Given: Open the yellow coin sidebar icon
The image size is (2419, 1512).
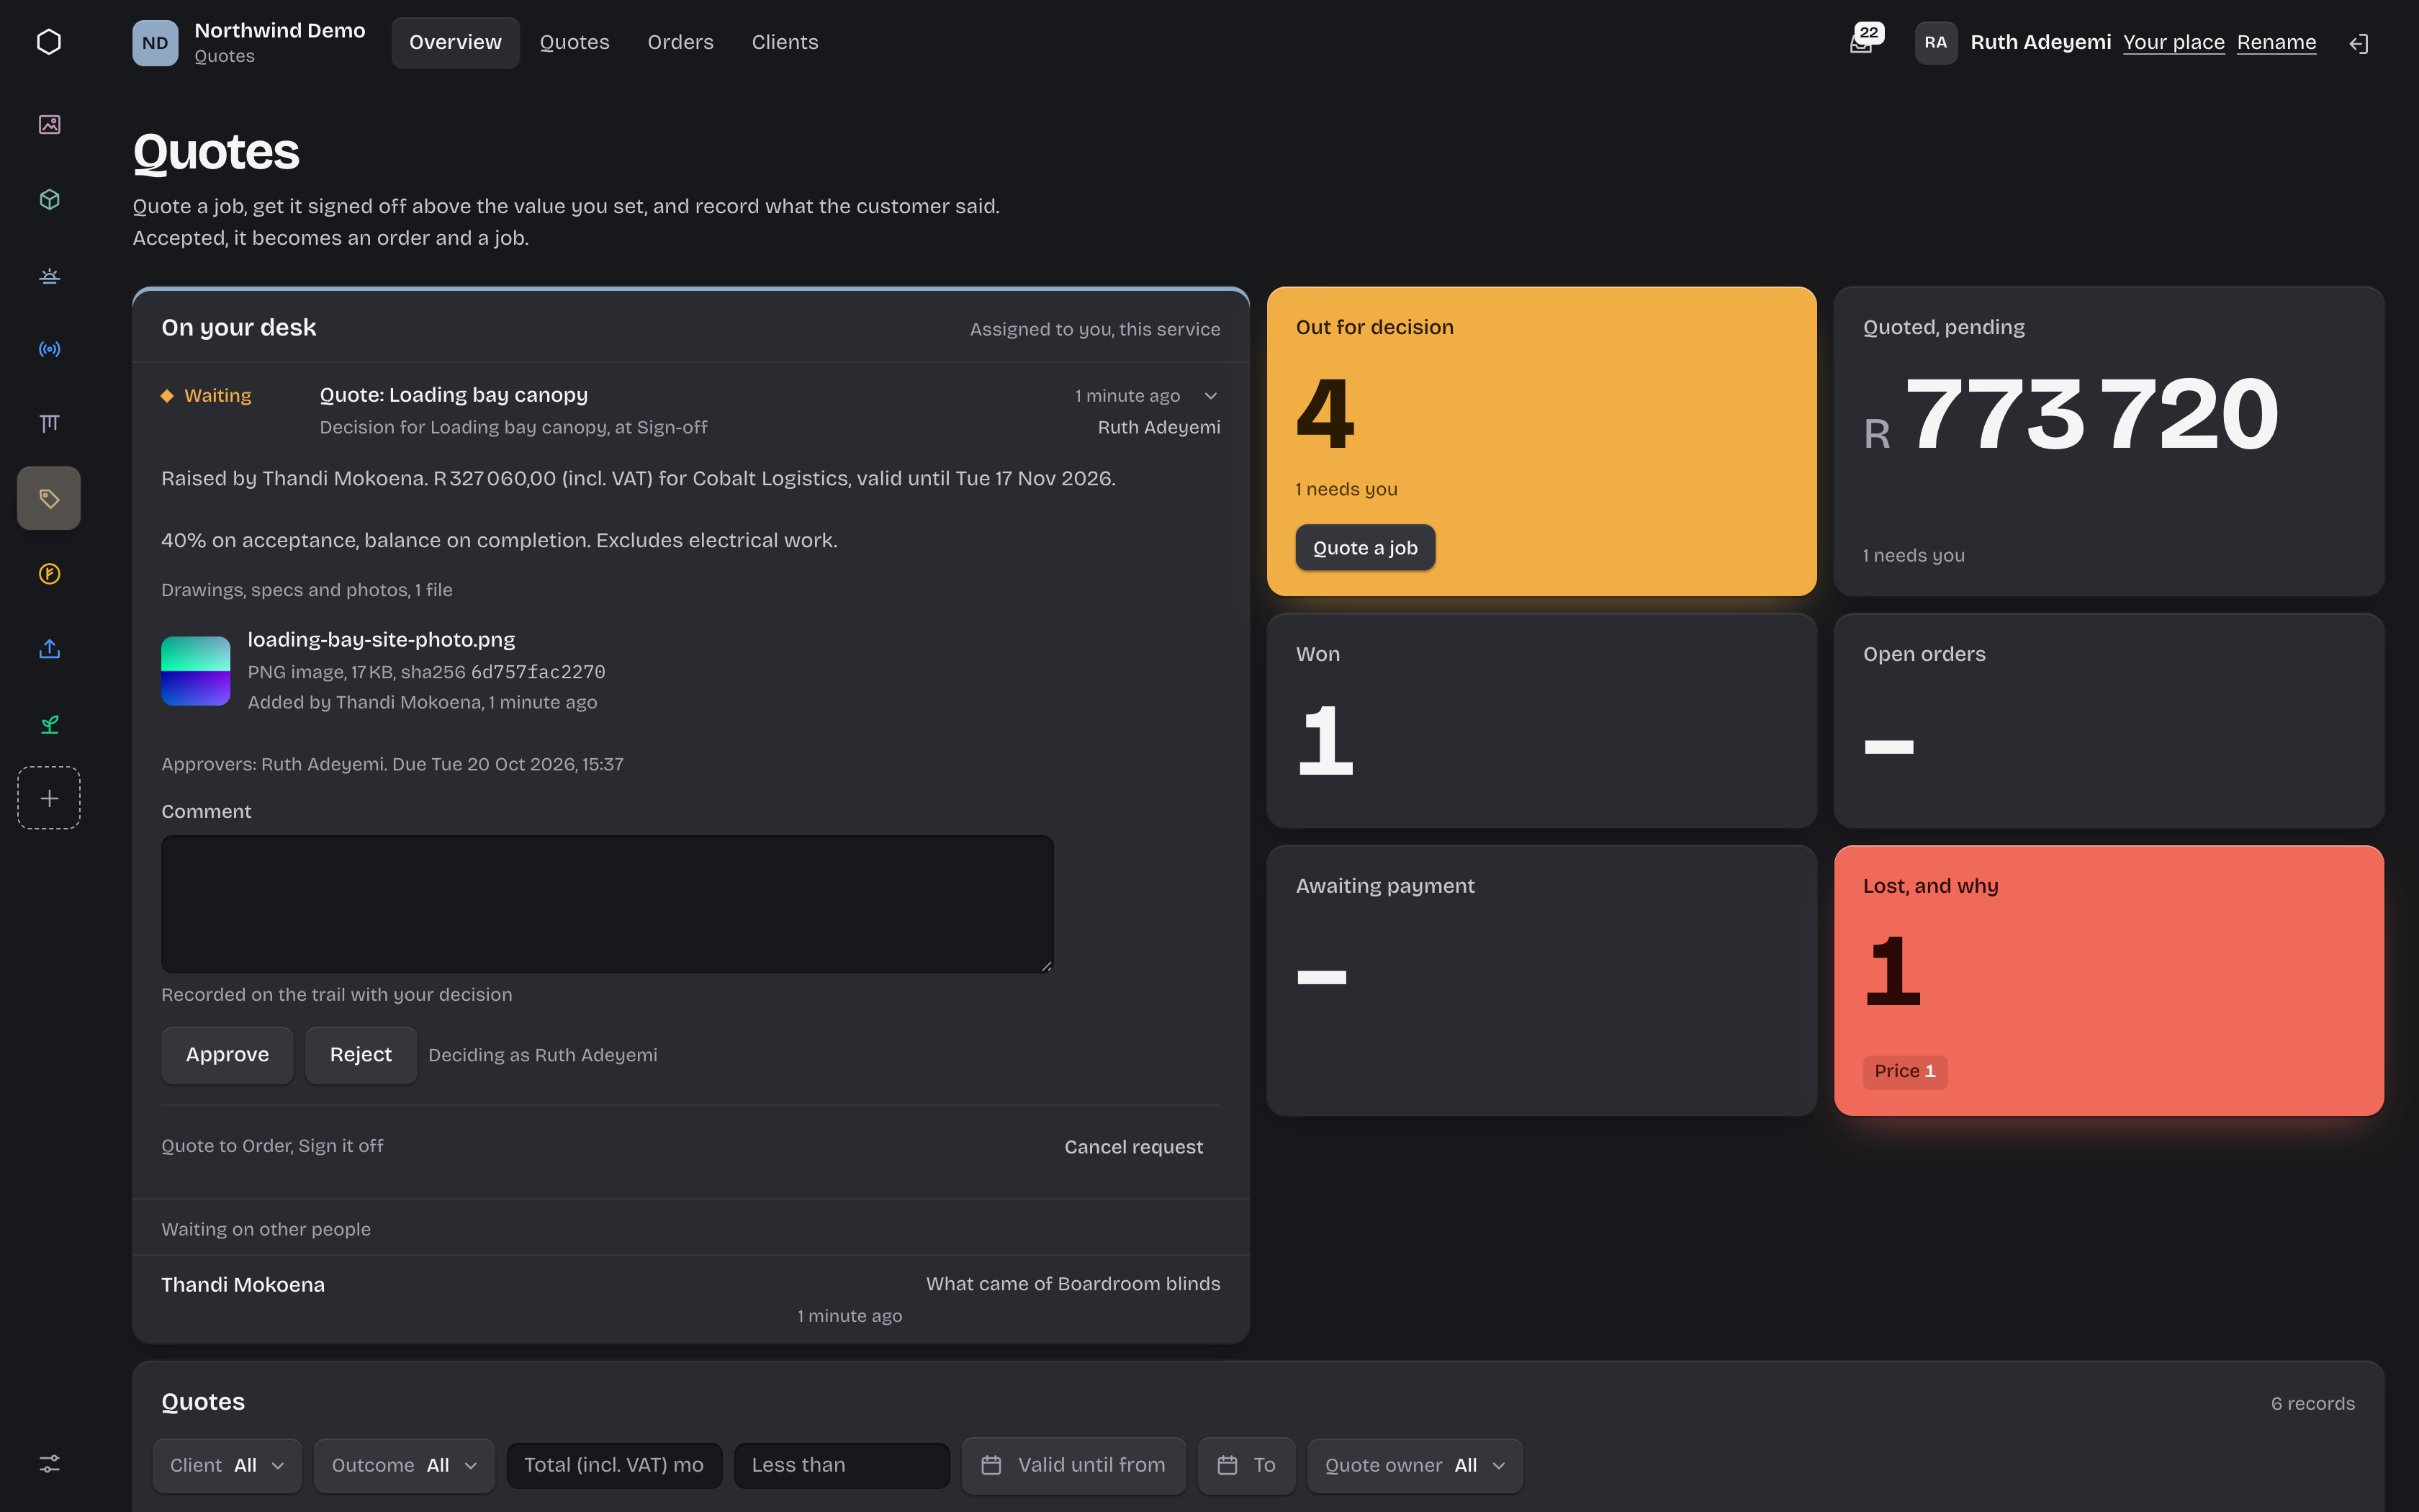Looking at the screenshot, I should (49, 574).
